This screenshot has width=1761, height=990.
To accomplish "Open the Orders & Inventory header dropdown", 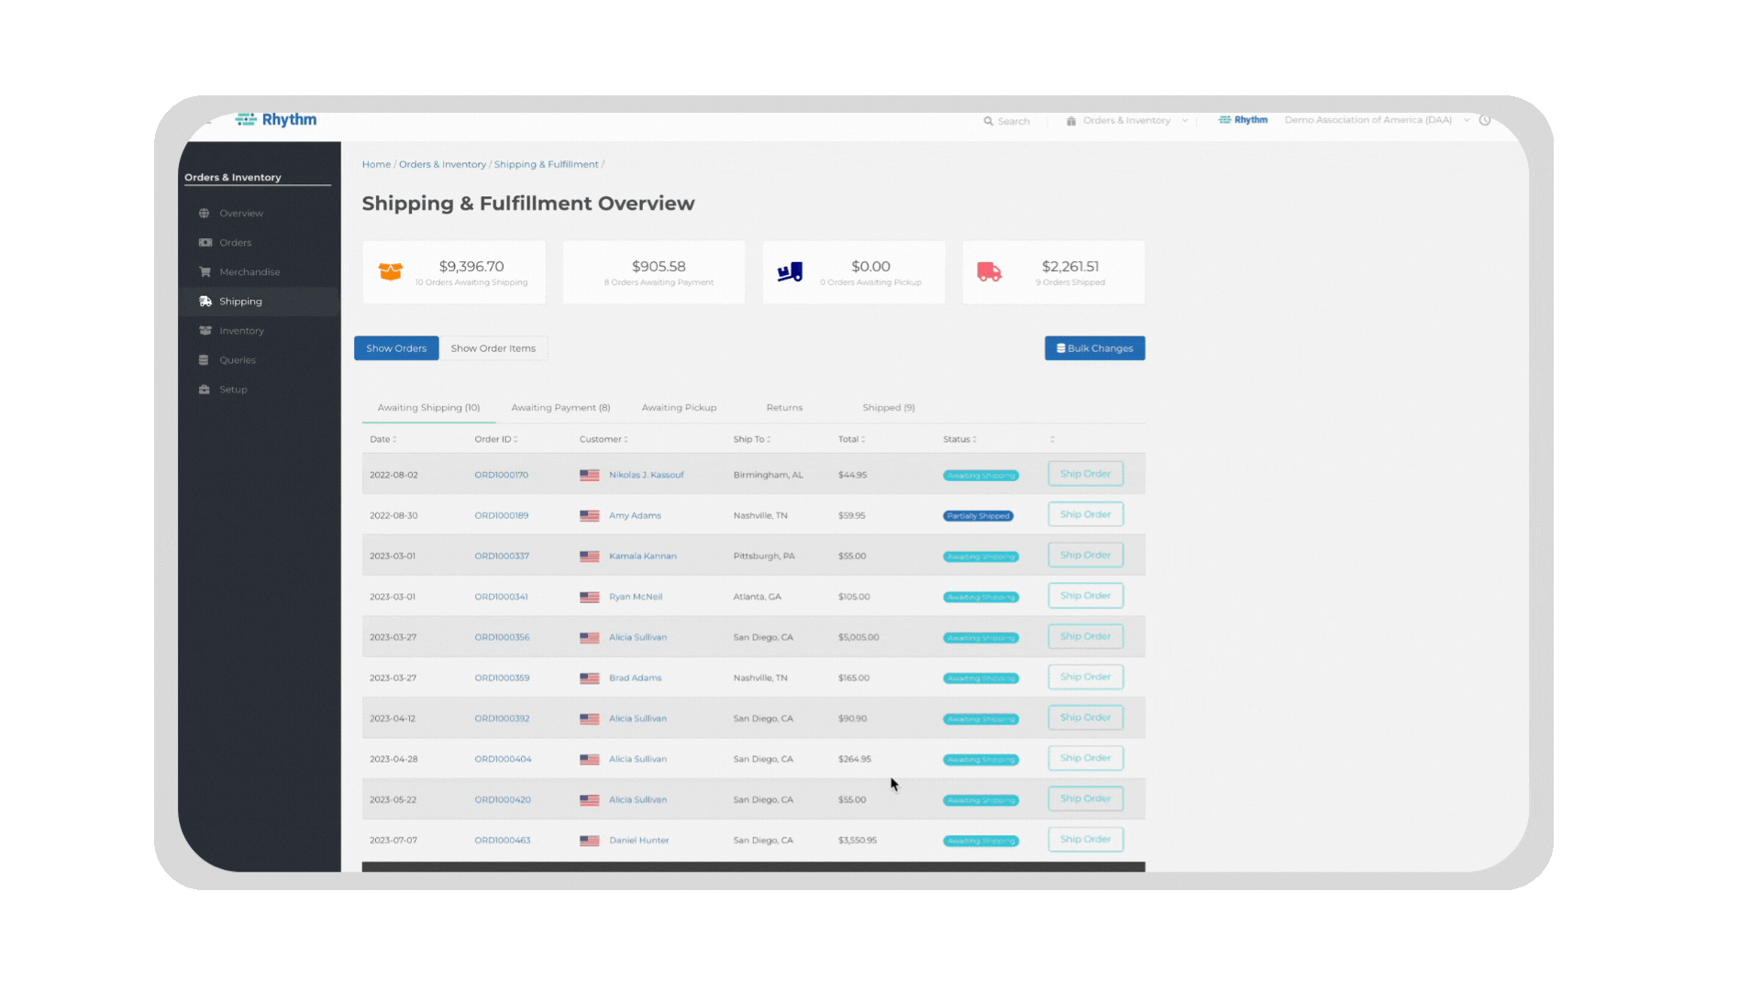I will pyautogui.click(x=1127, y=121).
